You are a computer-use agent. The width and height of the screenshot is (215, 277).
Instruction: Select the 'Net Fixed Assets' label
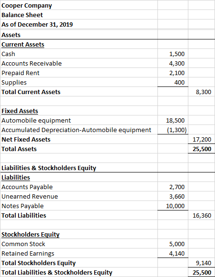click(26, 140)
